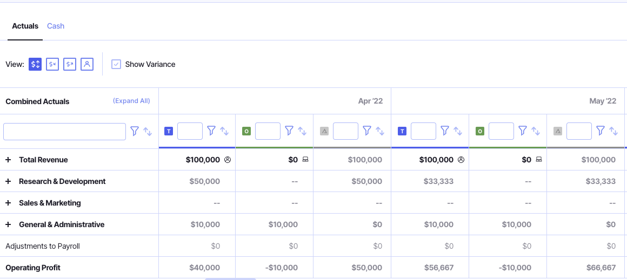The width and height of the screenshot is (627, 280).
Task: Select the person view icon
Action: click(x=87, y=64)
